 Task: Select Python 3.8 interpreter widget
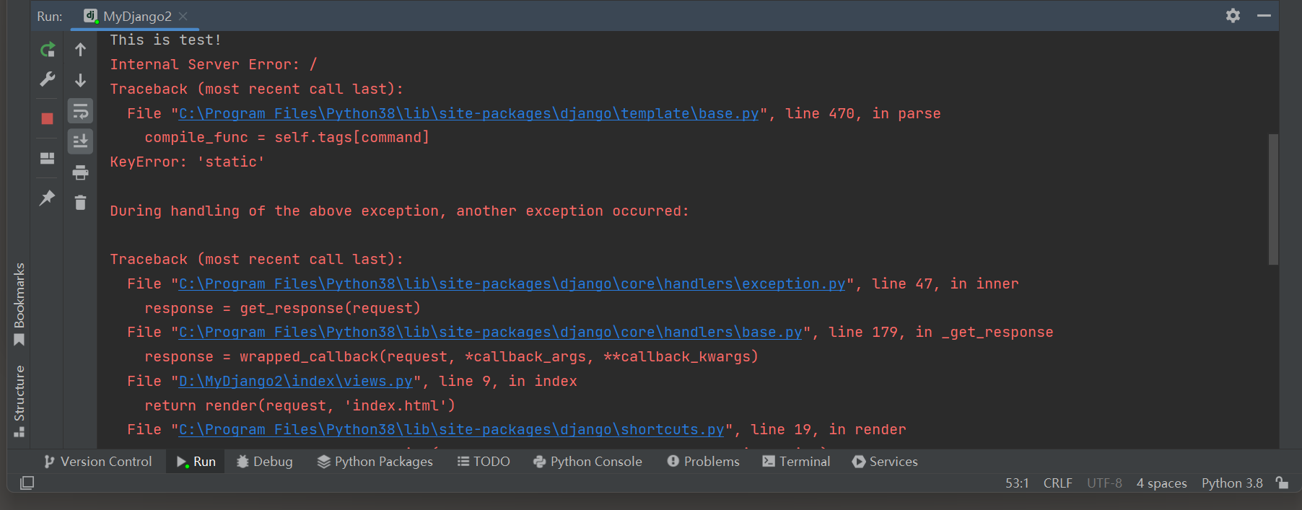(x=1232, y=483)
